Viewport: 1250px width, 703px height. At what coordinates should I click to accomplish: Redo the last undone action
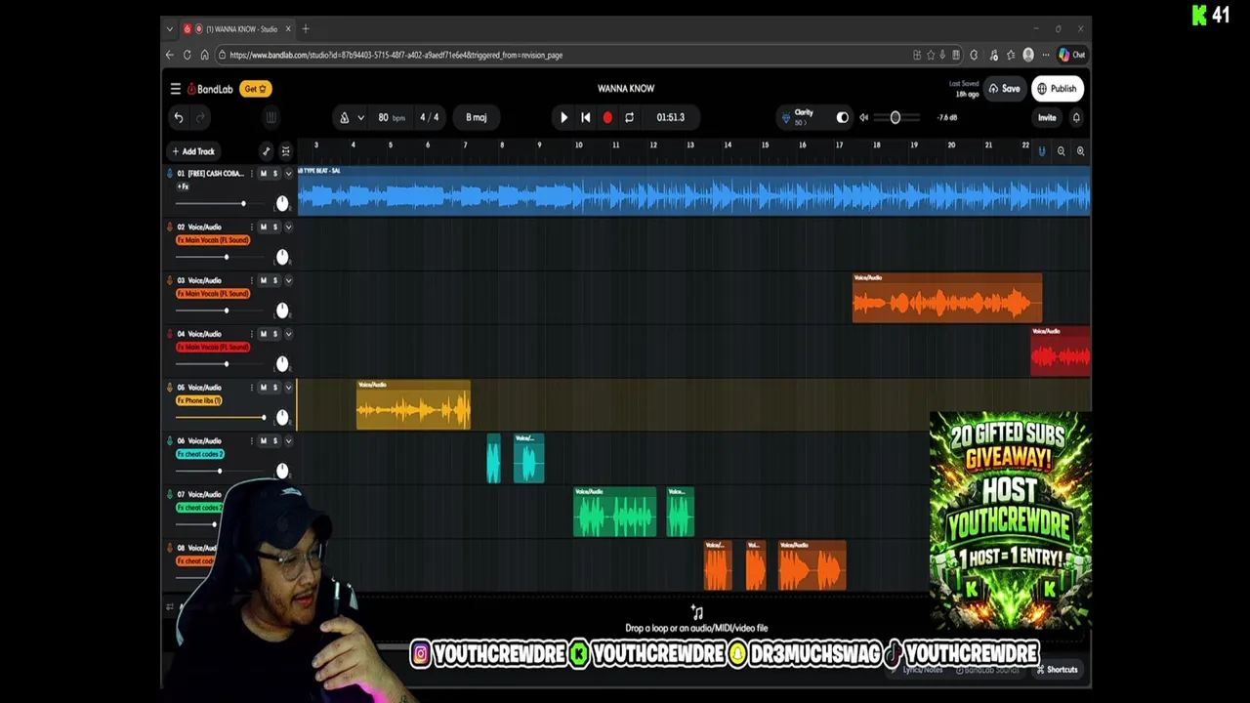(200, 118)
